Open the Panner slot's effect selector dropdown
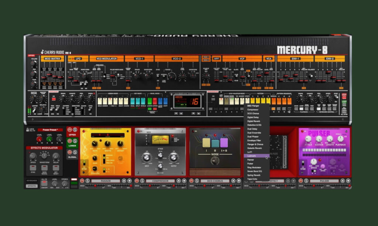 click(x=130, y=181)
